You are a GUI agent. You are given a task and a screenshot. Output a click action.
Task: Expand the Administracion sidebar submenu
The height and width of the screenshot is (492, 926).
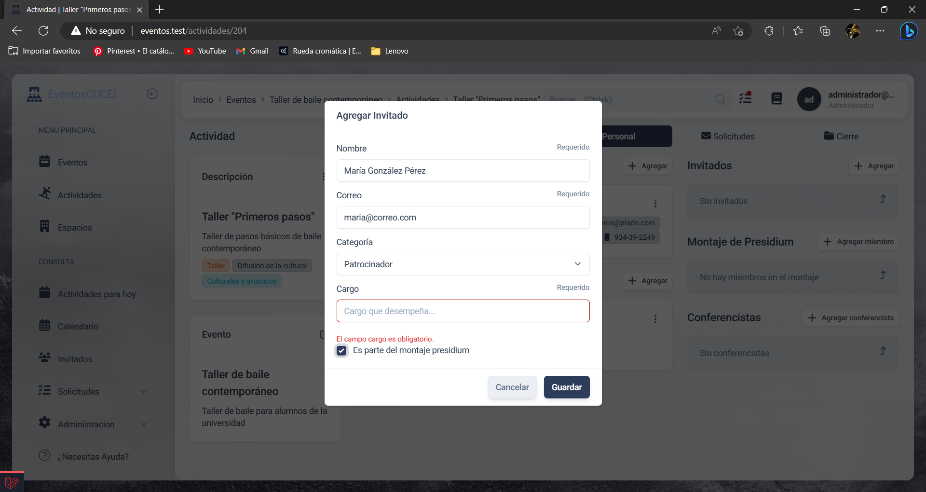point(143,424)
